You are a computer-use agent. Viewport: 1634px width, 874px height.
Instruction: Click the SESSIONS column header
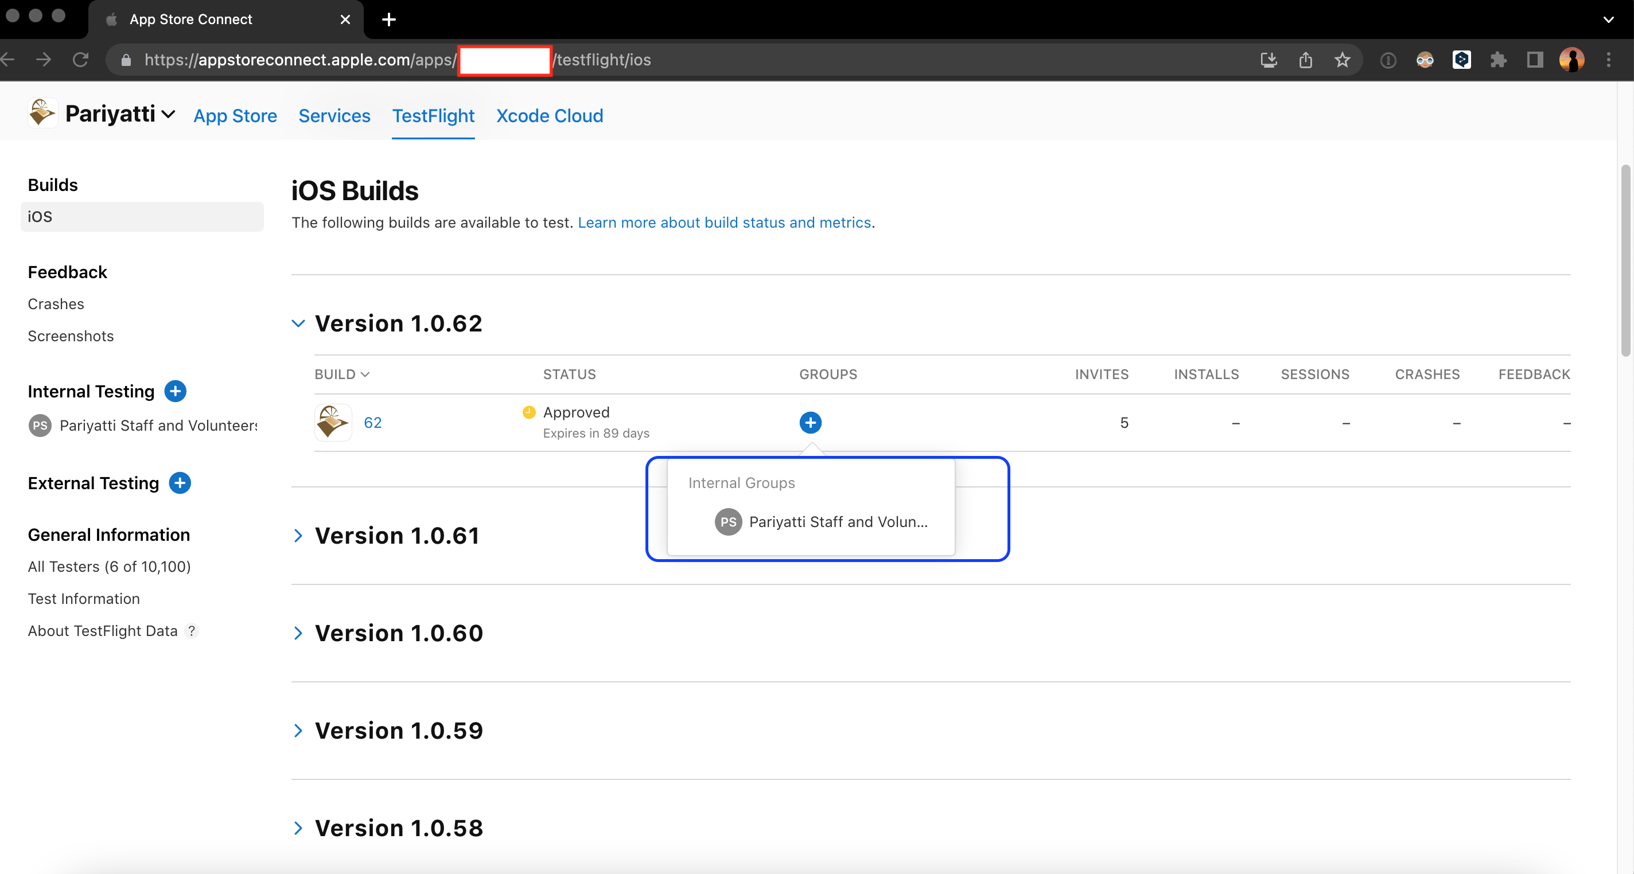pos(1315,374)
